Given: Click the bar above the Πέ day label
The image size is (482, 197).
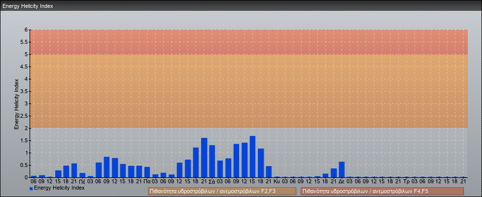Looking at the screenshot, I should [82, 175].
